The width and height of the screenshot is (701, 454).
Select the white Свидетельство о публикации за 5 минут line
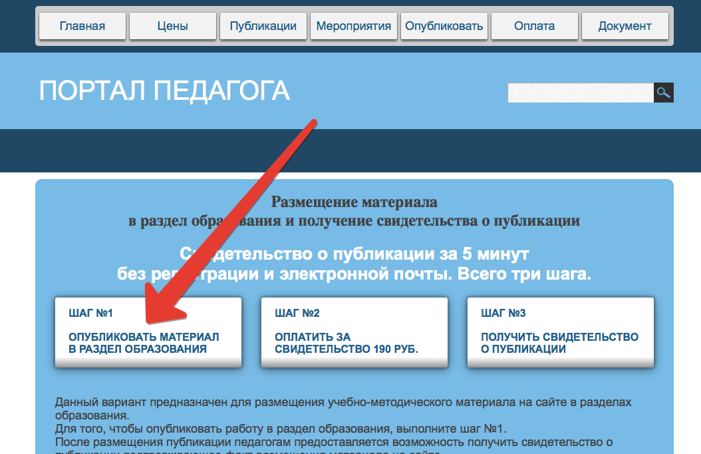coord(354,254)
